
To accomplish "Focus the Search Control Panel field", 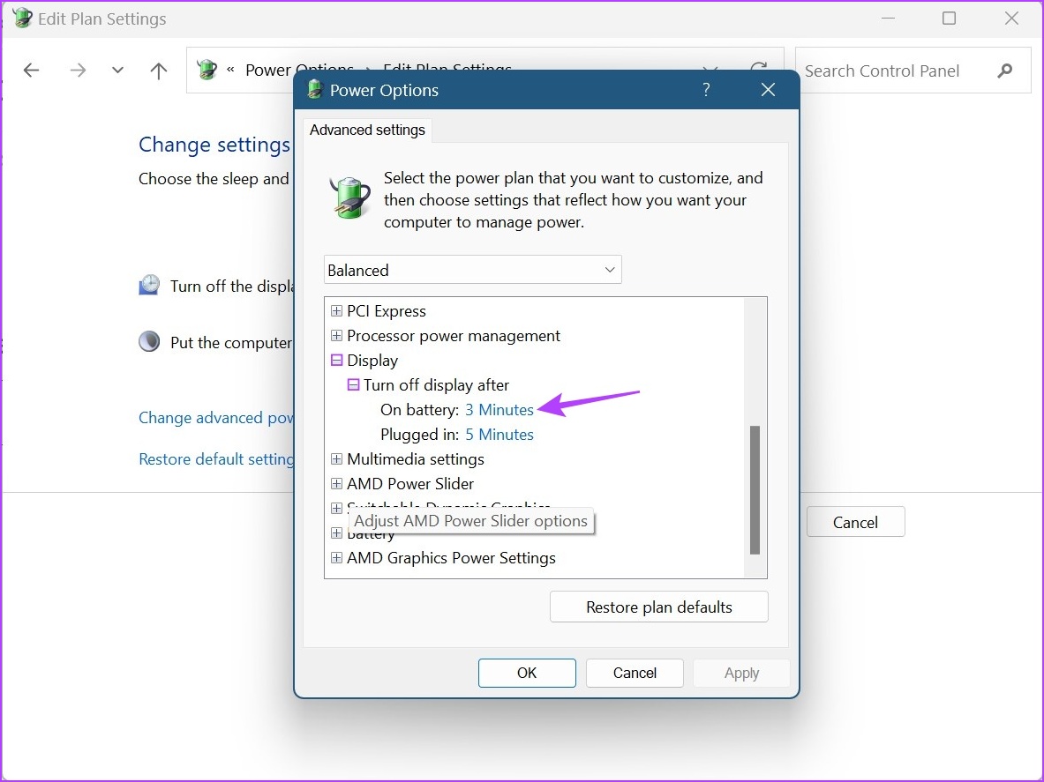I will pyautogui.click(x=913, y=71).
